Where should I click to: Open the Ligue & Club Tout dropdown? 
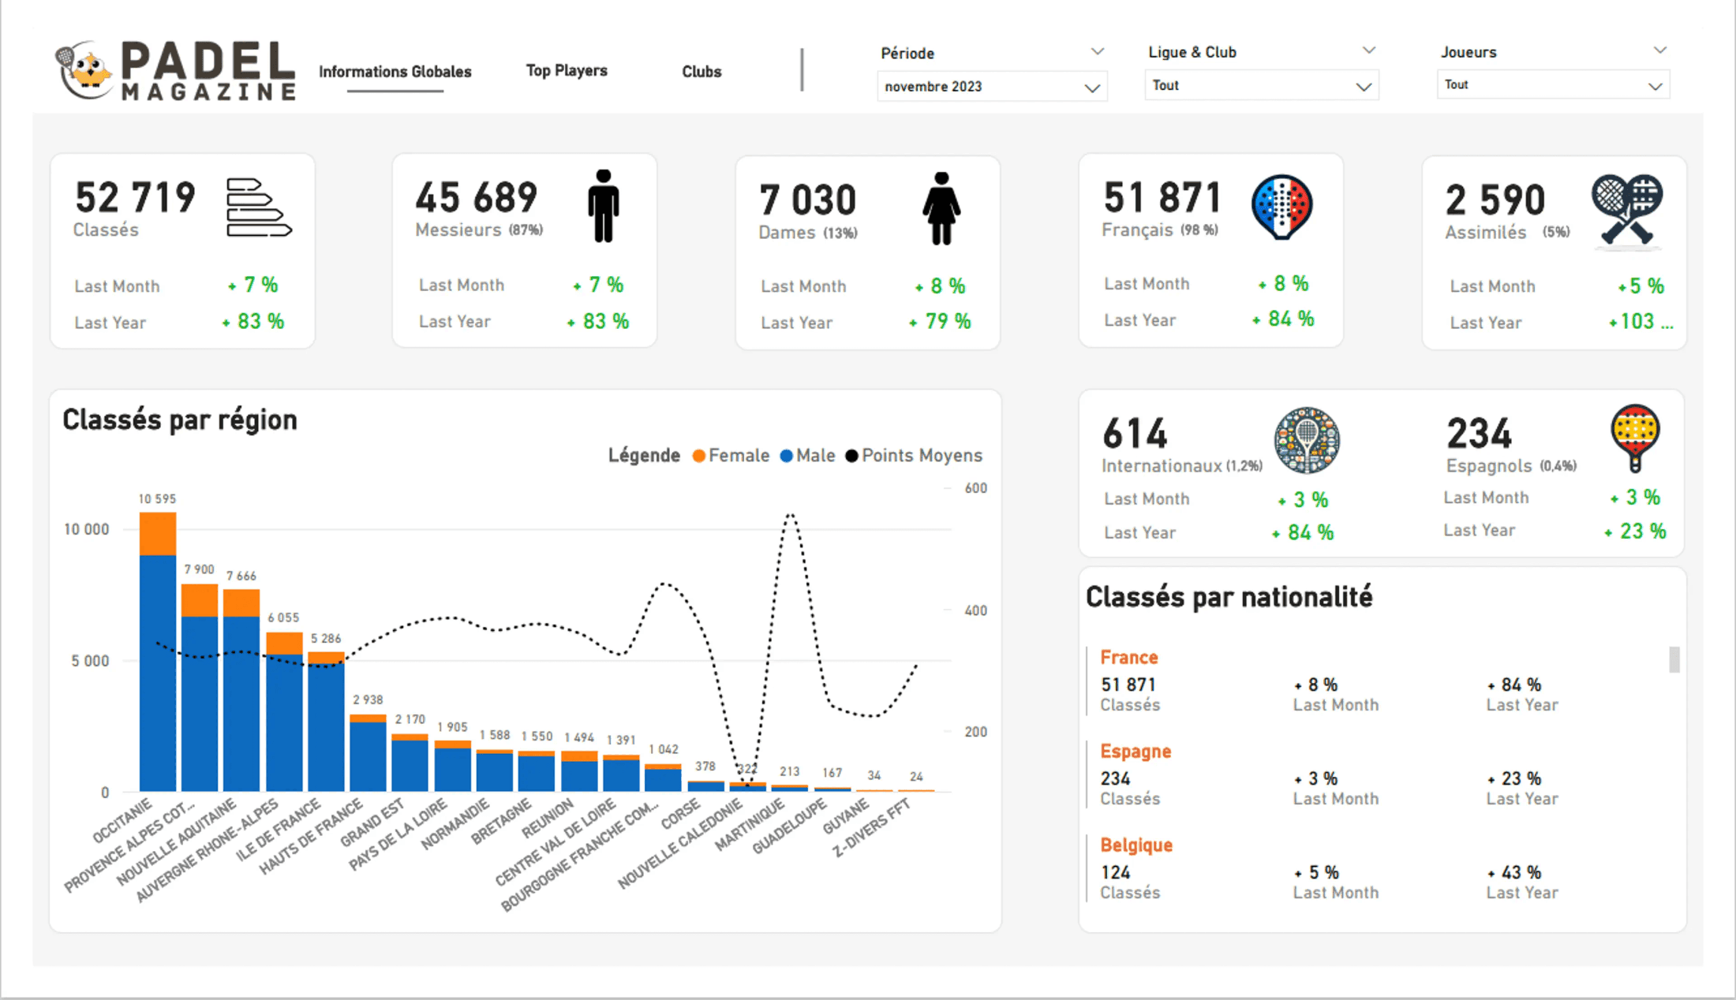click(1261, 85)
